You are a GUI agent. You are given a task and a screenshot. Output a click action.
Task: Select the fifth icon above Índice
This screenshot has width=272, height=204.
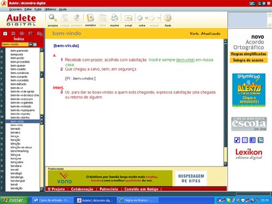(40, 34)
